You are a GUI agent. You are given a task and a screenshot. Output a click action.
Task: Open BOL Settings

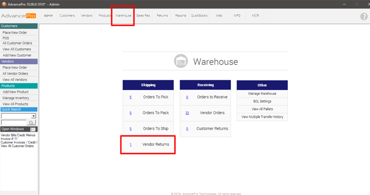[262, 101]
